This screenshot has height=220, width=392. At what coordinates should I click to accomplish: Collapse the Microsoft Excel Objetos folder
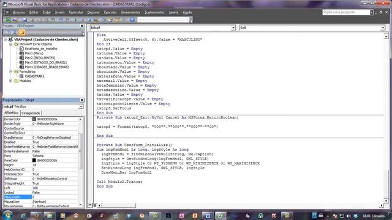(11, 44)
